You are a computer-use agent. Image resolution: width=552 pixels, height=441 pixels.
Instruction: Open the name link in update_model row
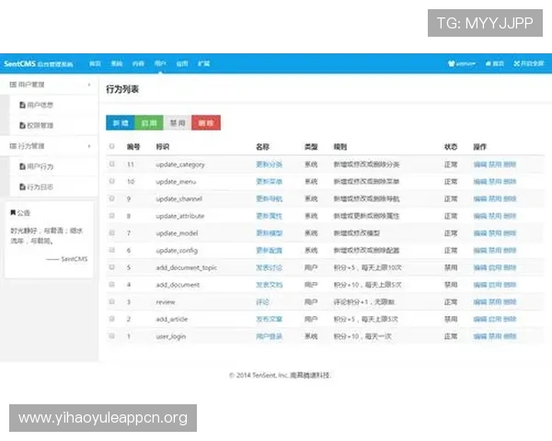coord(269,233)
